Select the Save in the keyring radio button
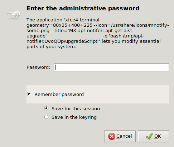This screenshot has height=147, width=174. [46, 117]
